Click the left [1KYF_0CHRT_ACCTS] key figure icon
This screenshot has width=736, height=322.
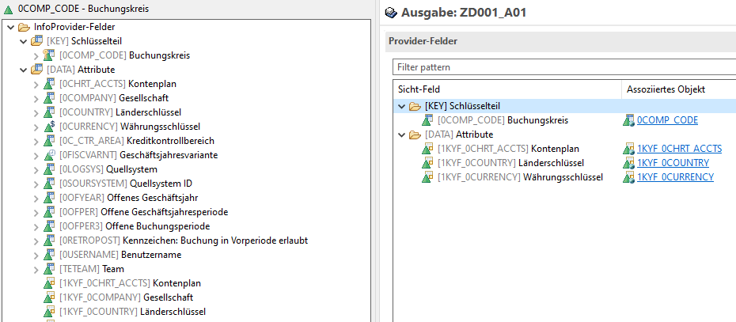(x=49, y=283)
